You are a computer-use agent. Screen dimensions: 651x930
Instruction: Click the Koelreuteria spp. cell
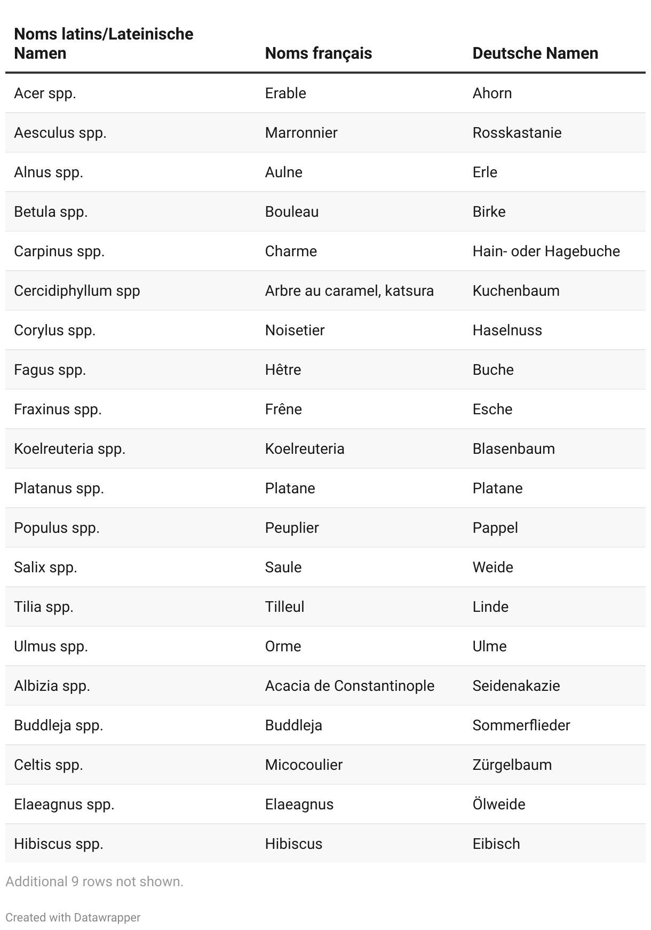coord(70,448)
